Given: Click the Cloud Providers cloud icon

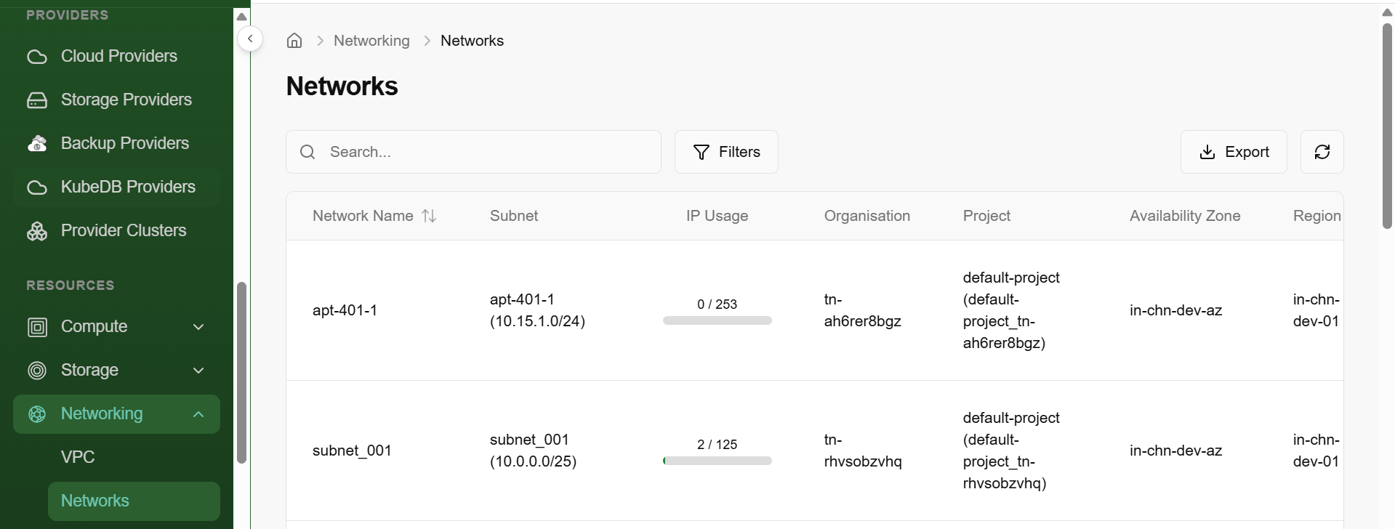Looking at the screenshot, I should click(37, 57).
